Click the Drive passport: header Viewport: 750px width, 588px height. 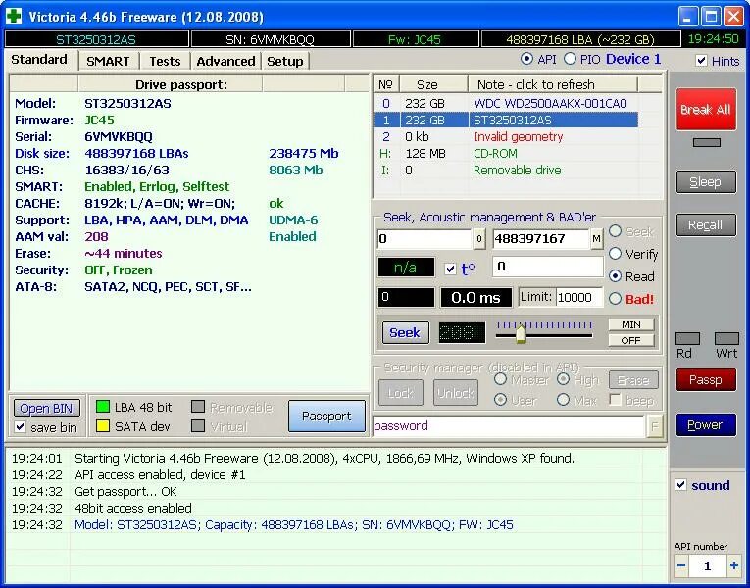tap(170, 84)
